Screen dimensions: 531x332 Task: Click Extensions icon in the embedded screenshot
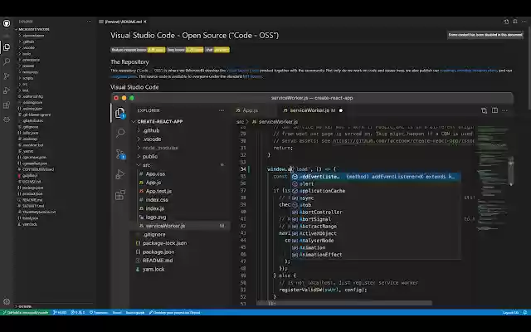[x=120, y=195]
